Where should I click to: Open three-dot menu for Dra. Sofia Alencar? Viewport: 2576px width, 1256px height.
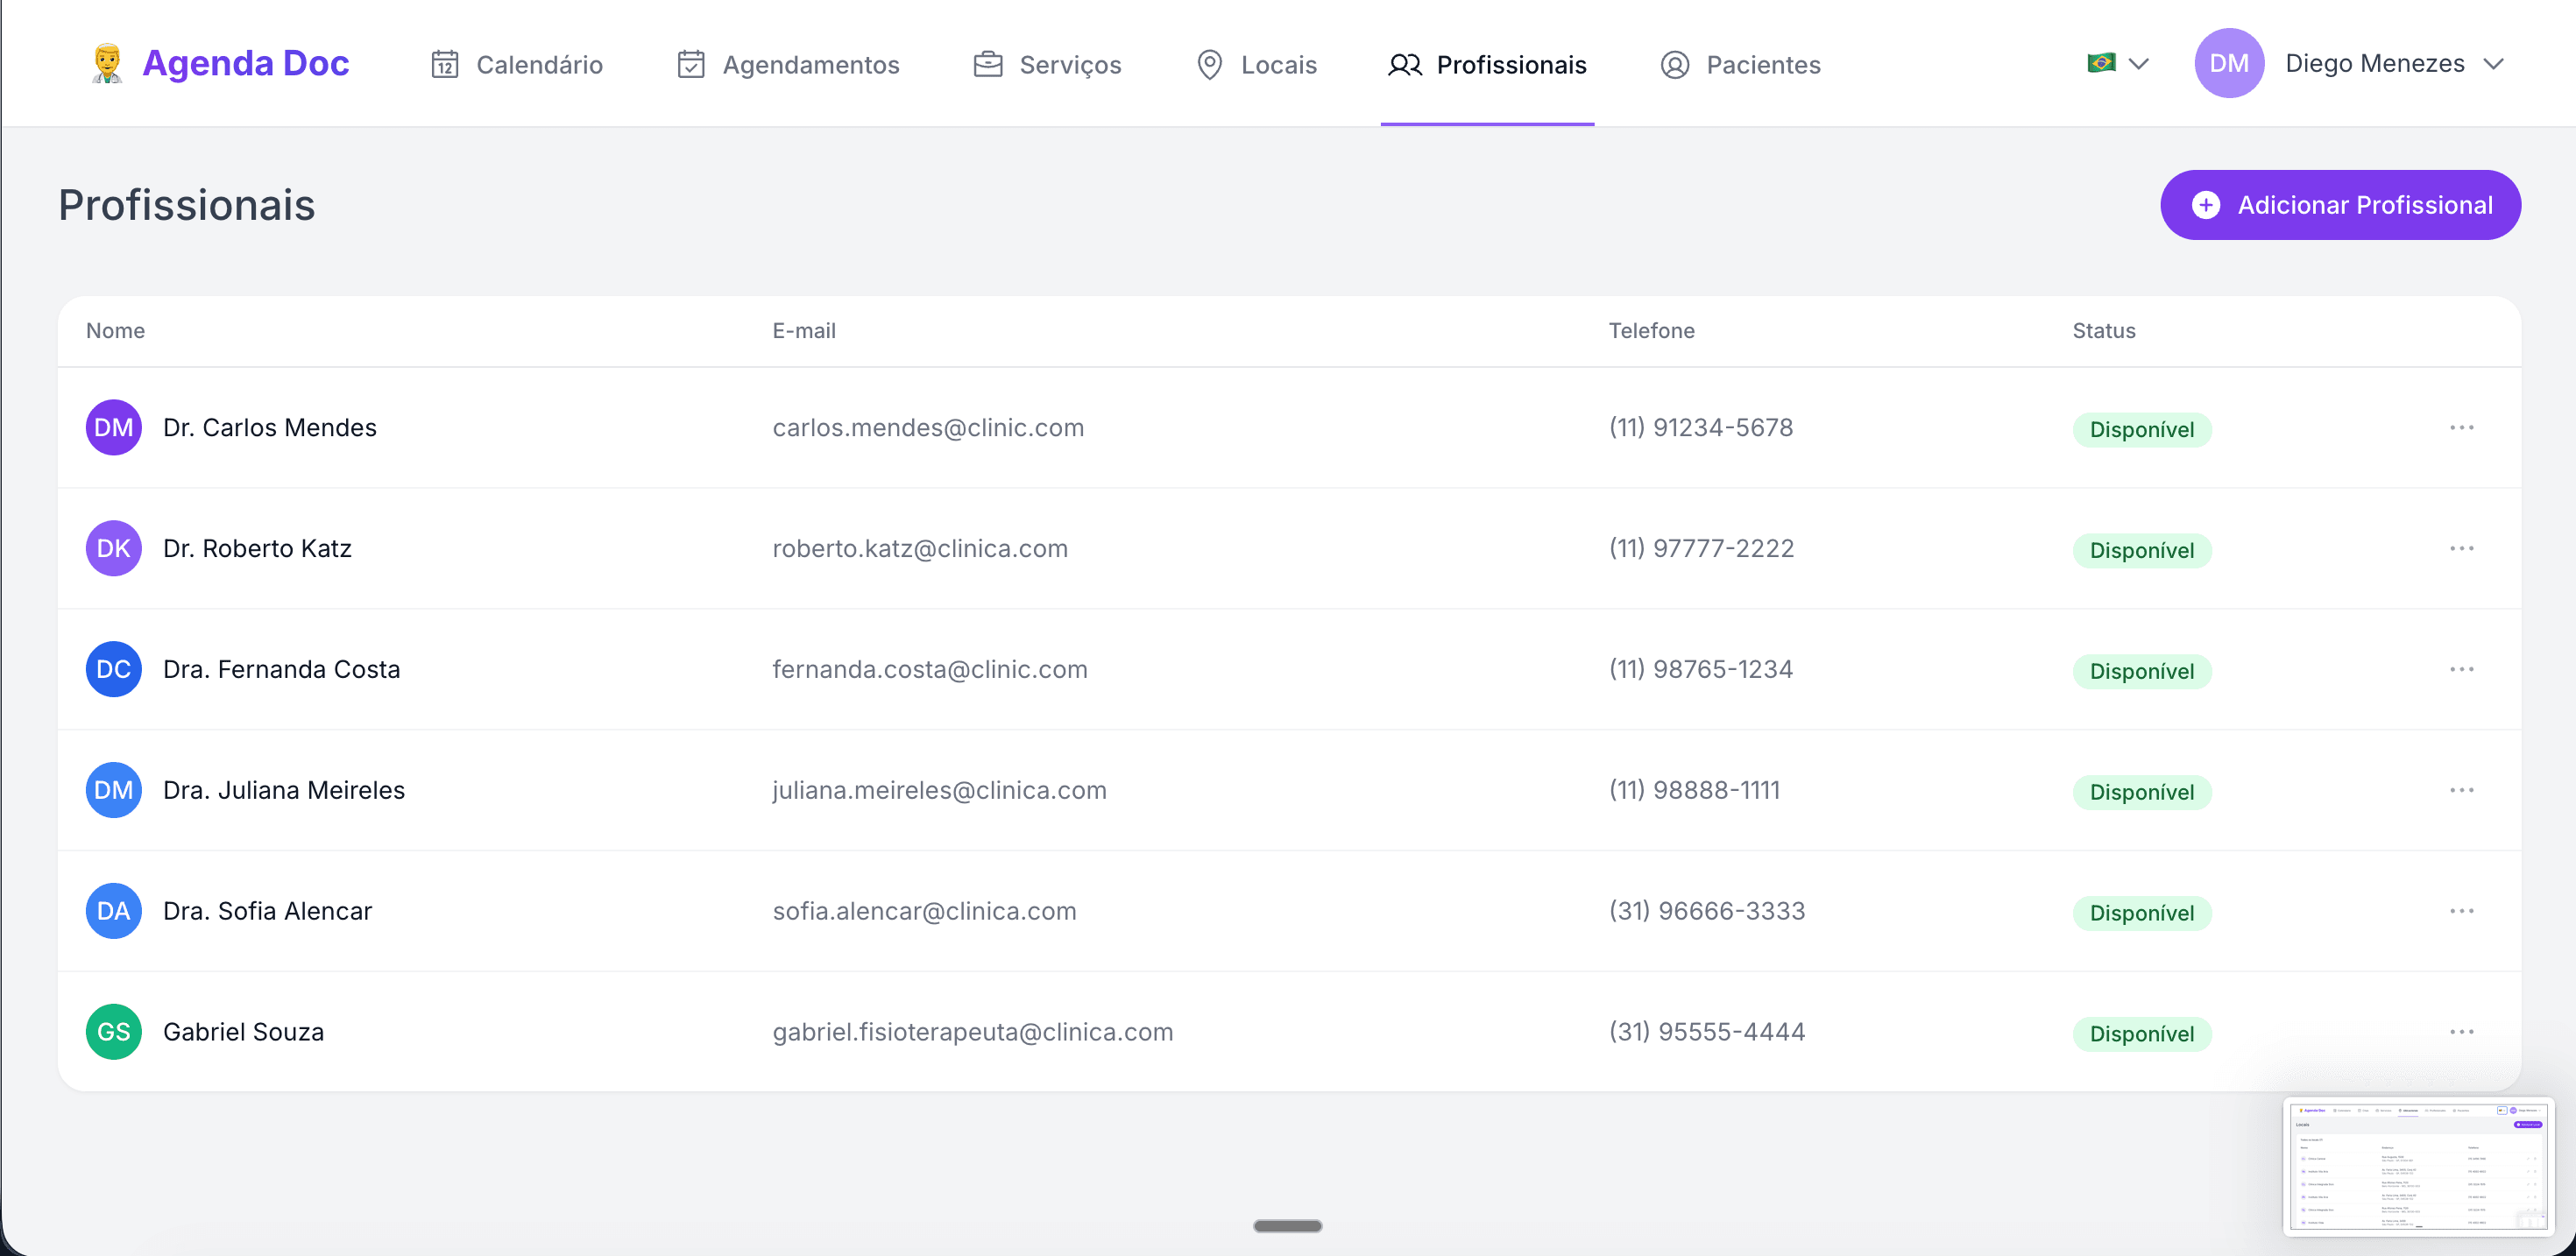coord(2461,911)
